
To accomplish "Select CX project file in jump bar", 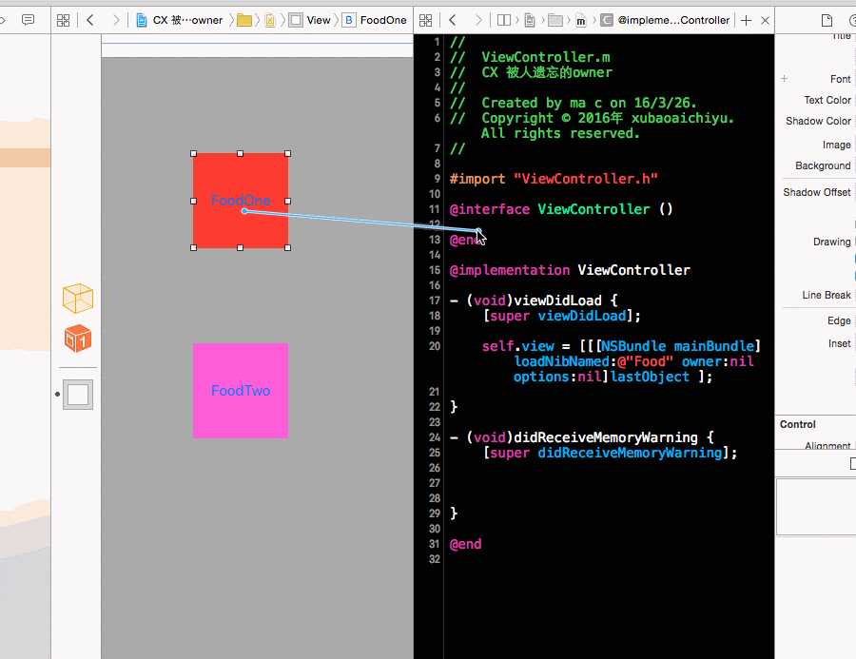I will click(179, 20).
